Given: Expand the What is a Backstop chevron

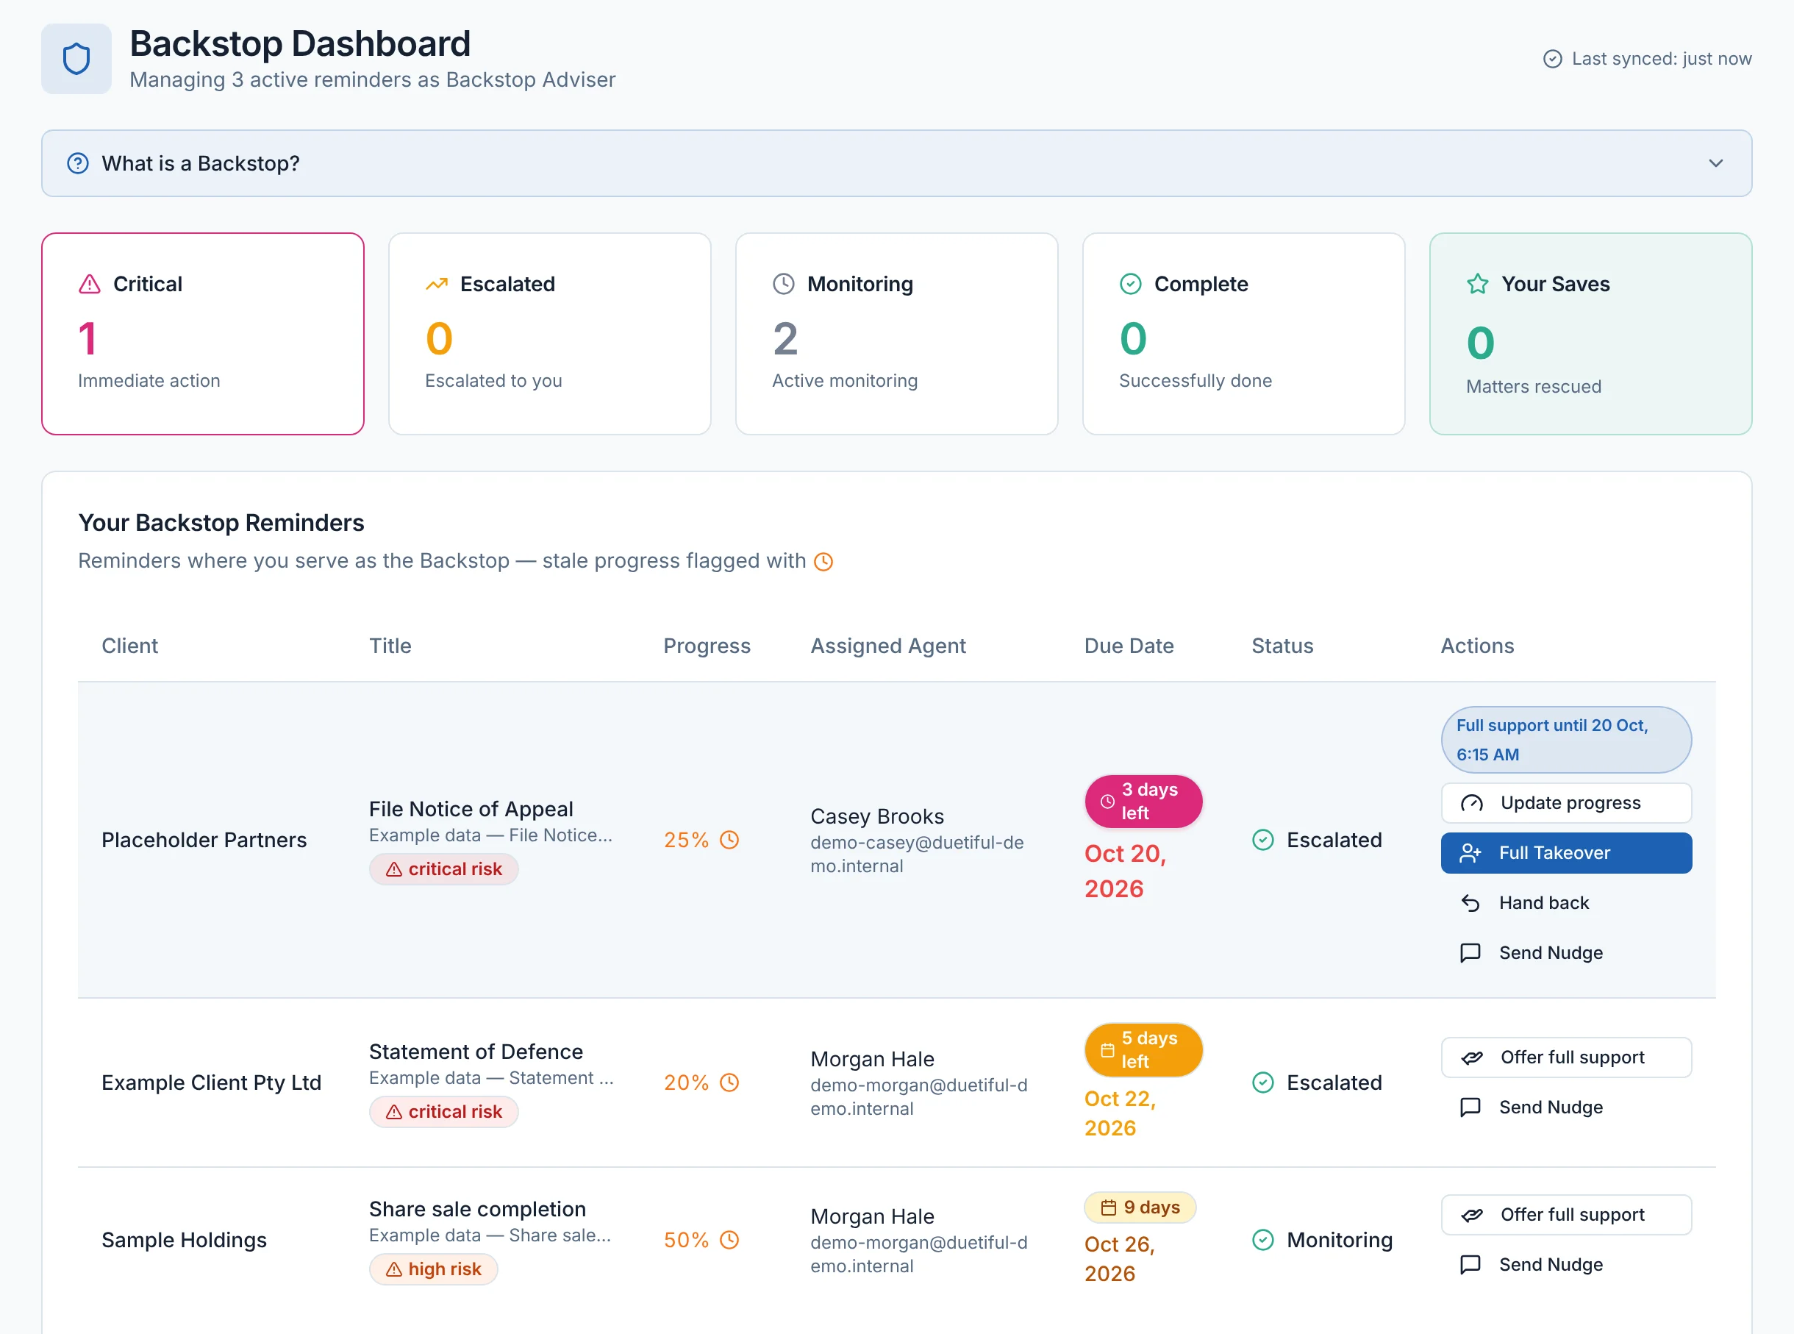Looking at the screenshot, I should 1715,163.
